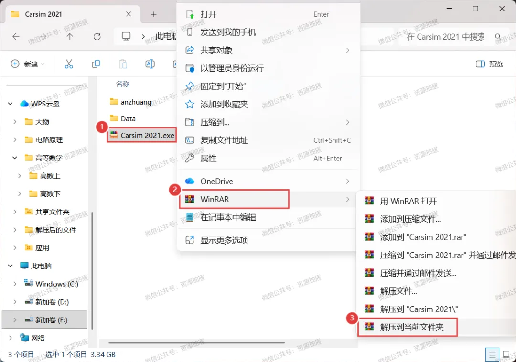Go back with the left arrow
The image size is (516, 362).
pyautogui.click(x=16, y=36)
